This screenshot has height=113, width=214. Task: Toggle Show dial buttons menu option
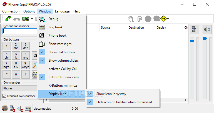click(x=62, y=52)
